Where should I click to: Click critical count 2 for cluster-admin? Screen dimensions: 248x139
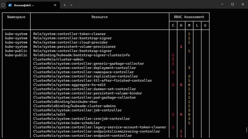click(173, 59)
